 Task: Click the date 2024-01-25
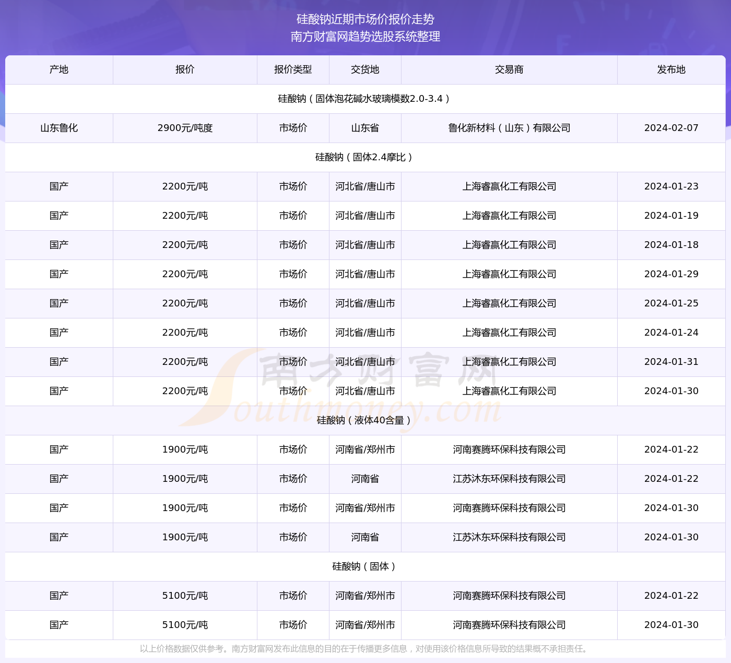coord(671,303)
